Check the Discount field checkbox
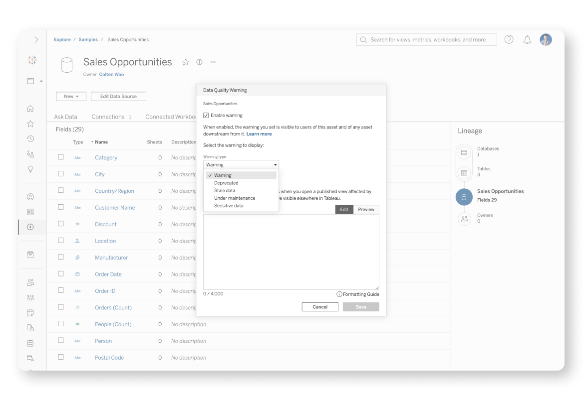This screenshot has width=584, height=399. click(x=61, y=224)
